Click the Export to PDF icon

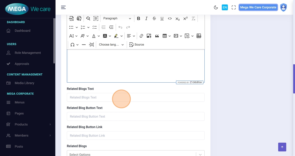[71, 18]
